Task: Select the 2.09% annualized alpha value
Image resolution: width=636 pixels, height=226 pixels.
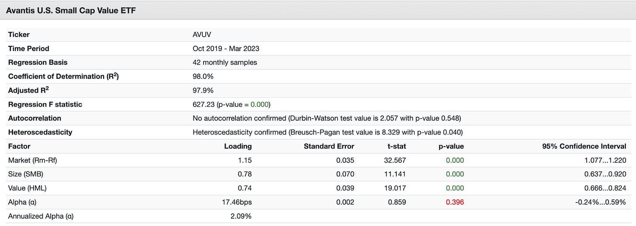Action: click(241, 216)
